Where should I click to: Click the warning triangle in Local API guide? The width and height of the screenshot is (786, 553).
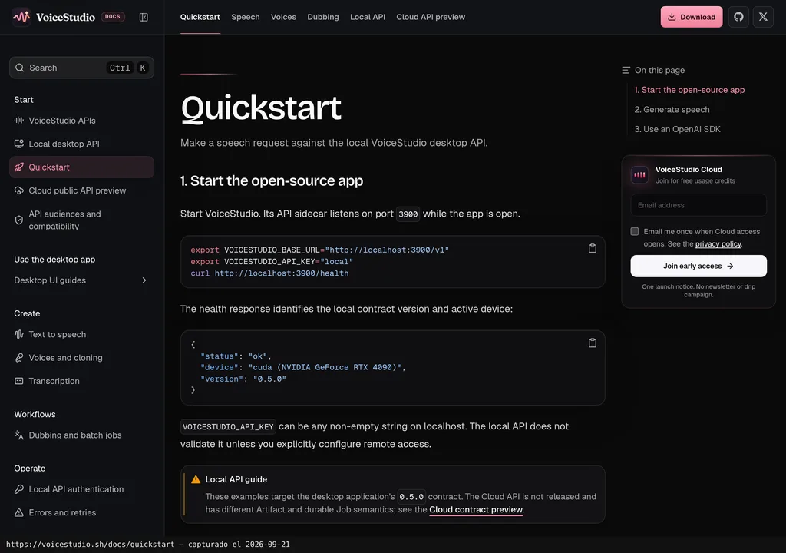click(x=196, y=480)
